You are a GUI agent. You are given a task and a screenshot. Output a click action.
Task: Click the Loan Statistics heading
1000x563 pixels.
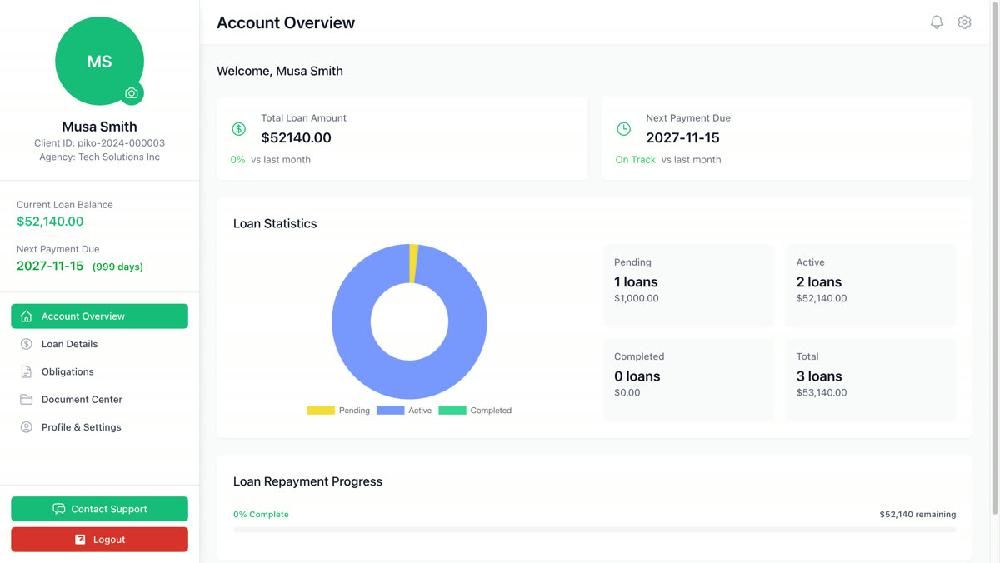275,223
